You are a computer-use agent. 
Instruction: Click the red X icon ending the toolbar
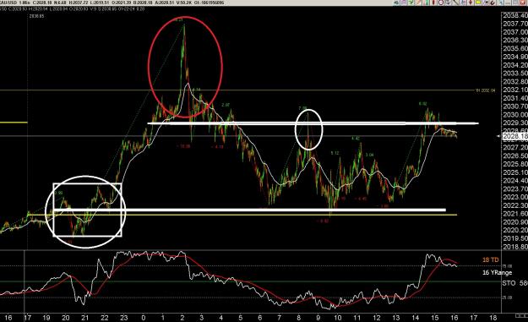pos(522,3)
